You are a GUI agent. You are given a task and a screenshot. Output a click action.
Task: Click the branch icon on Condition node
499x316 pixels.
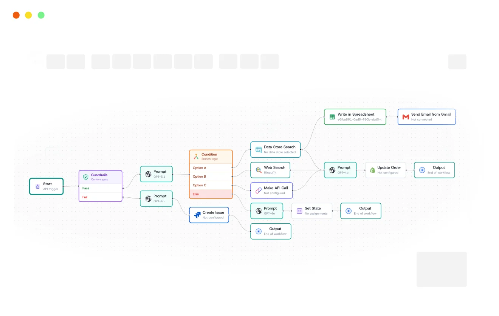tap(196, 156)
